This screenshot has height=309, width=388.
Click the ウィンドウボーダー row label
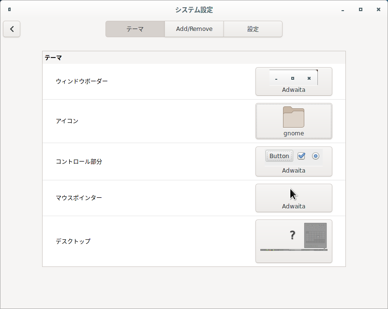point(82,81)
